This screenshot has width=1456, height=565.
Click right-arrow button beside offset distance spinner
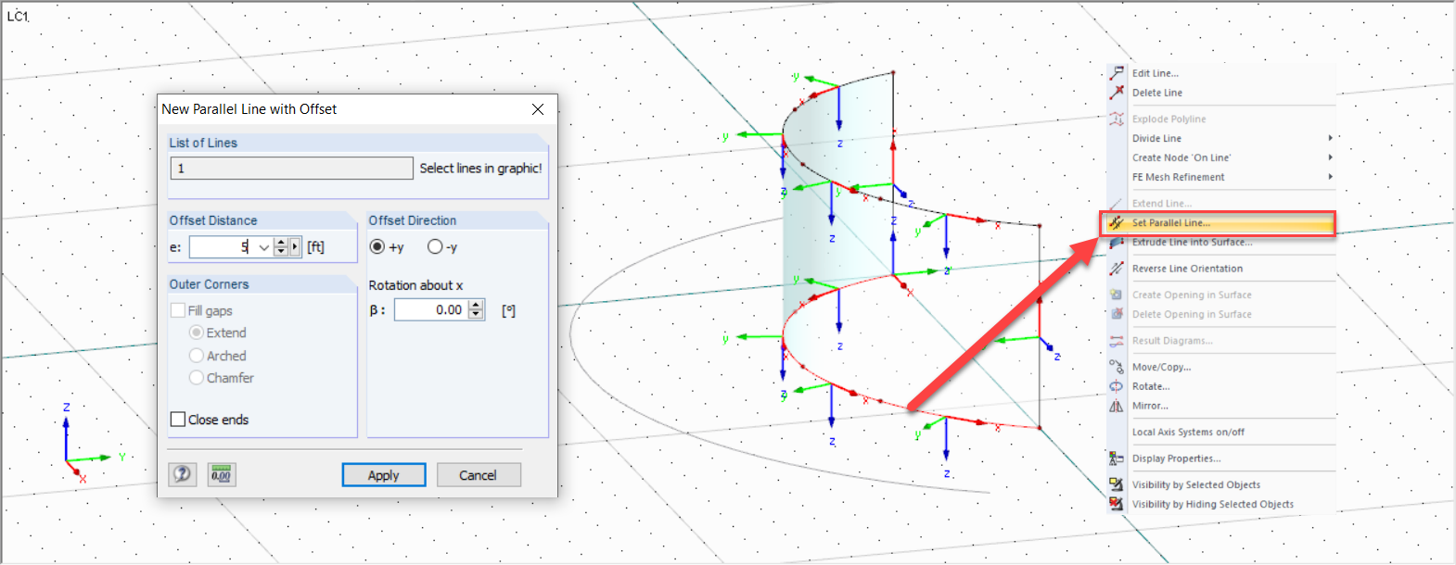(295, 247)
